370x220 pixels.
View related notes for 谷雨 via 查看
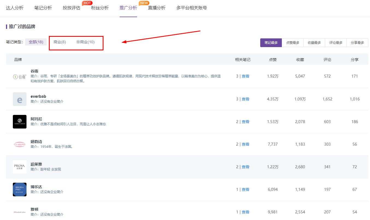coord(245,76)
